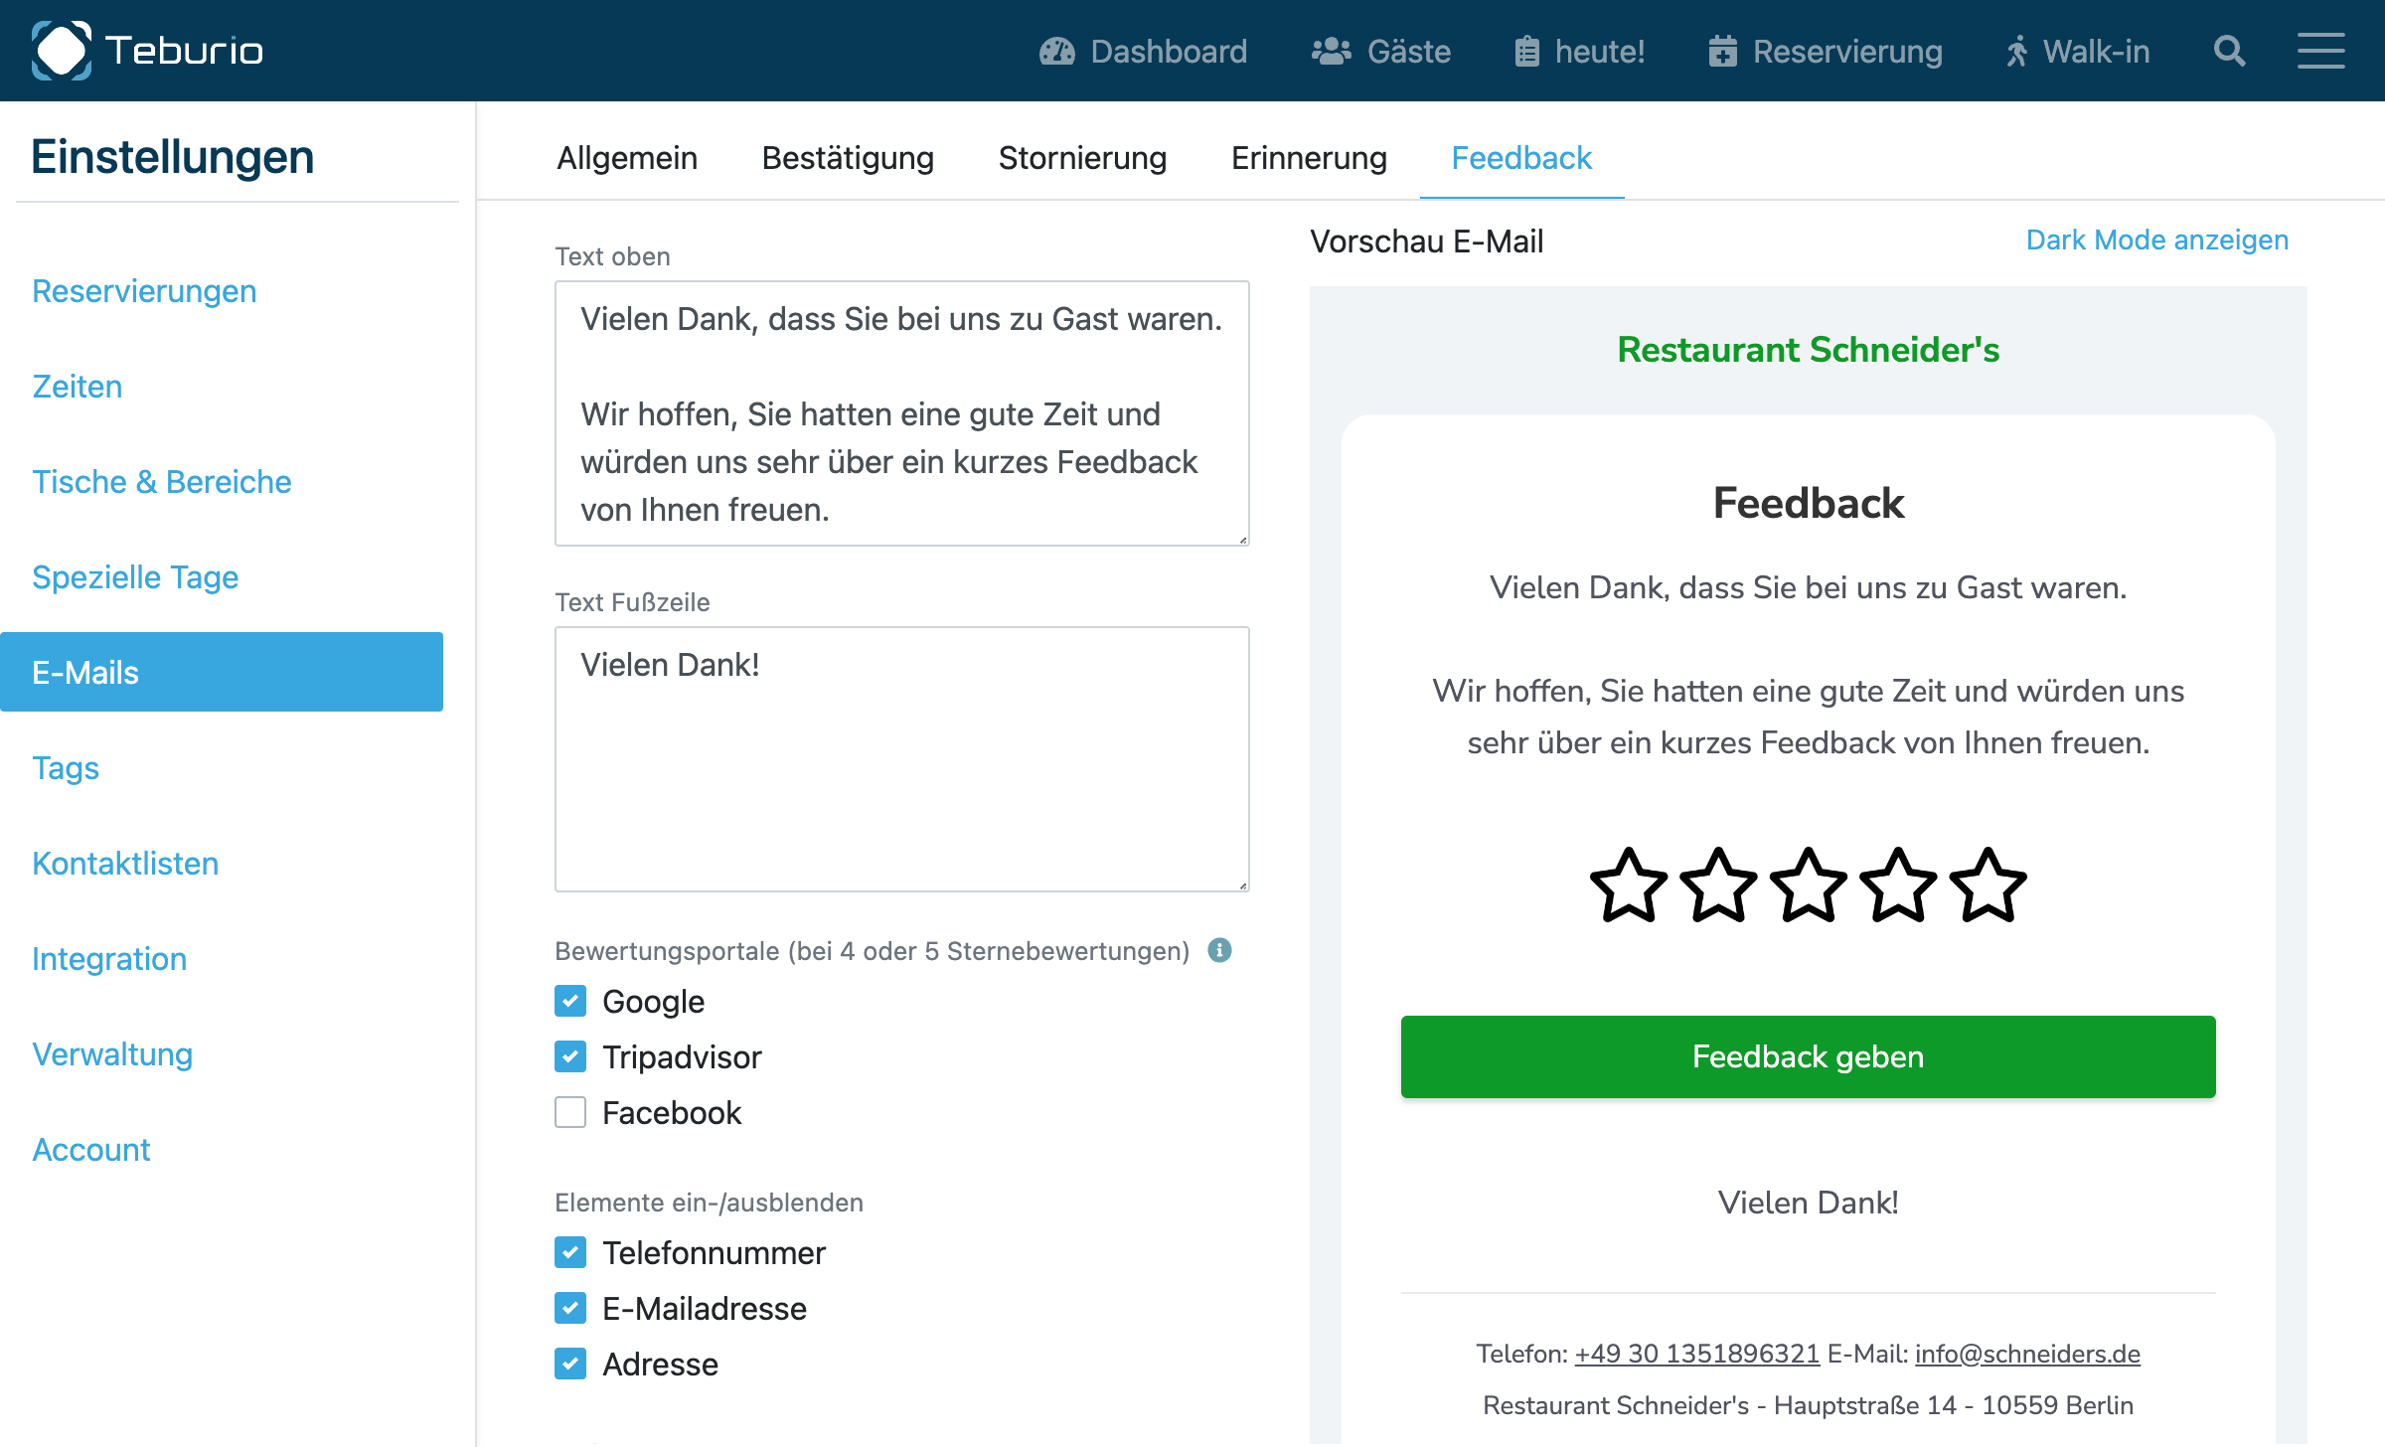Show the email preview in Dark Mode
Viewport: 2385px width, 1447px height.
[2155, 240]
